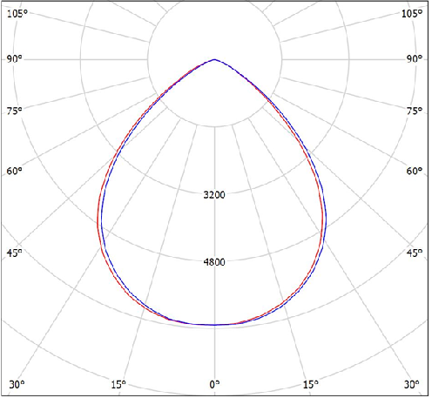Click the 45° label on the left side
The image size is (432, 398).
click(15, 253)
